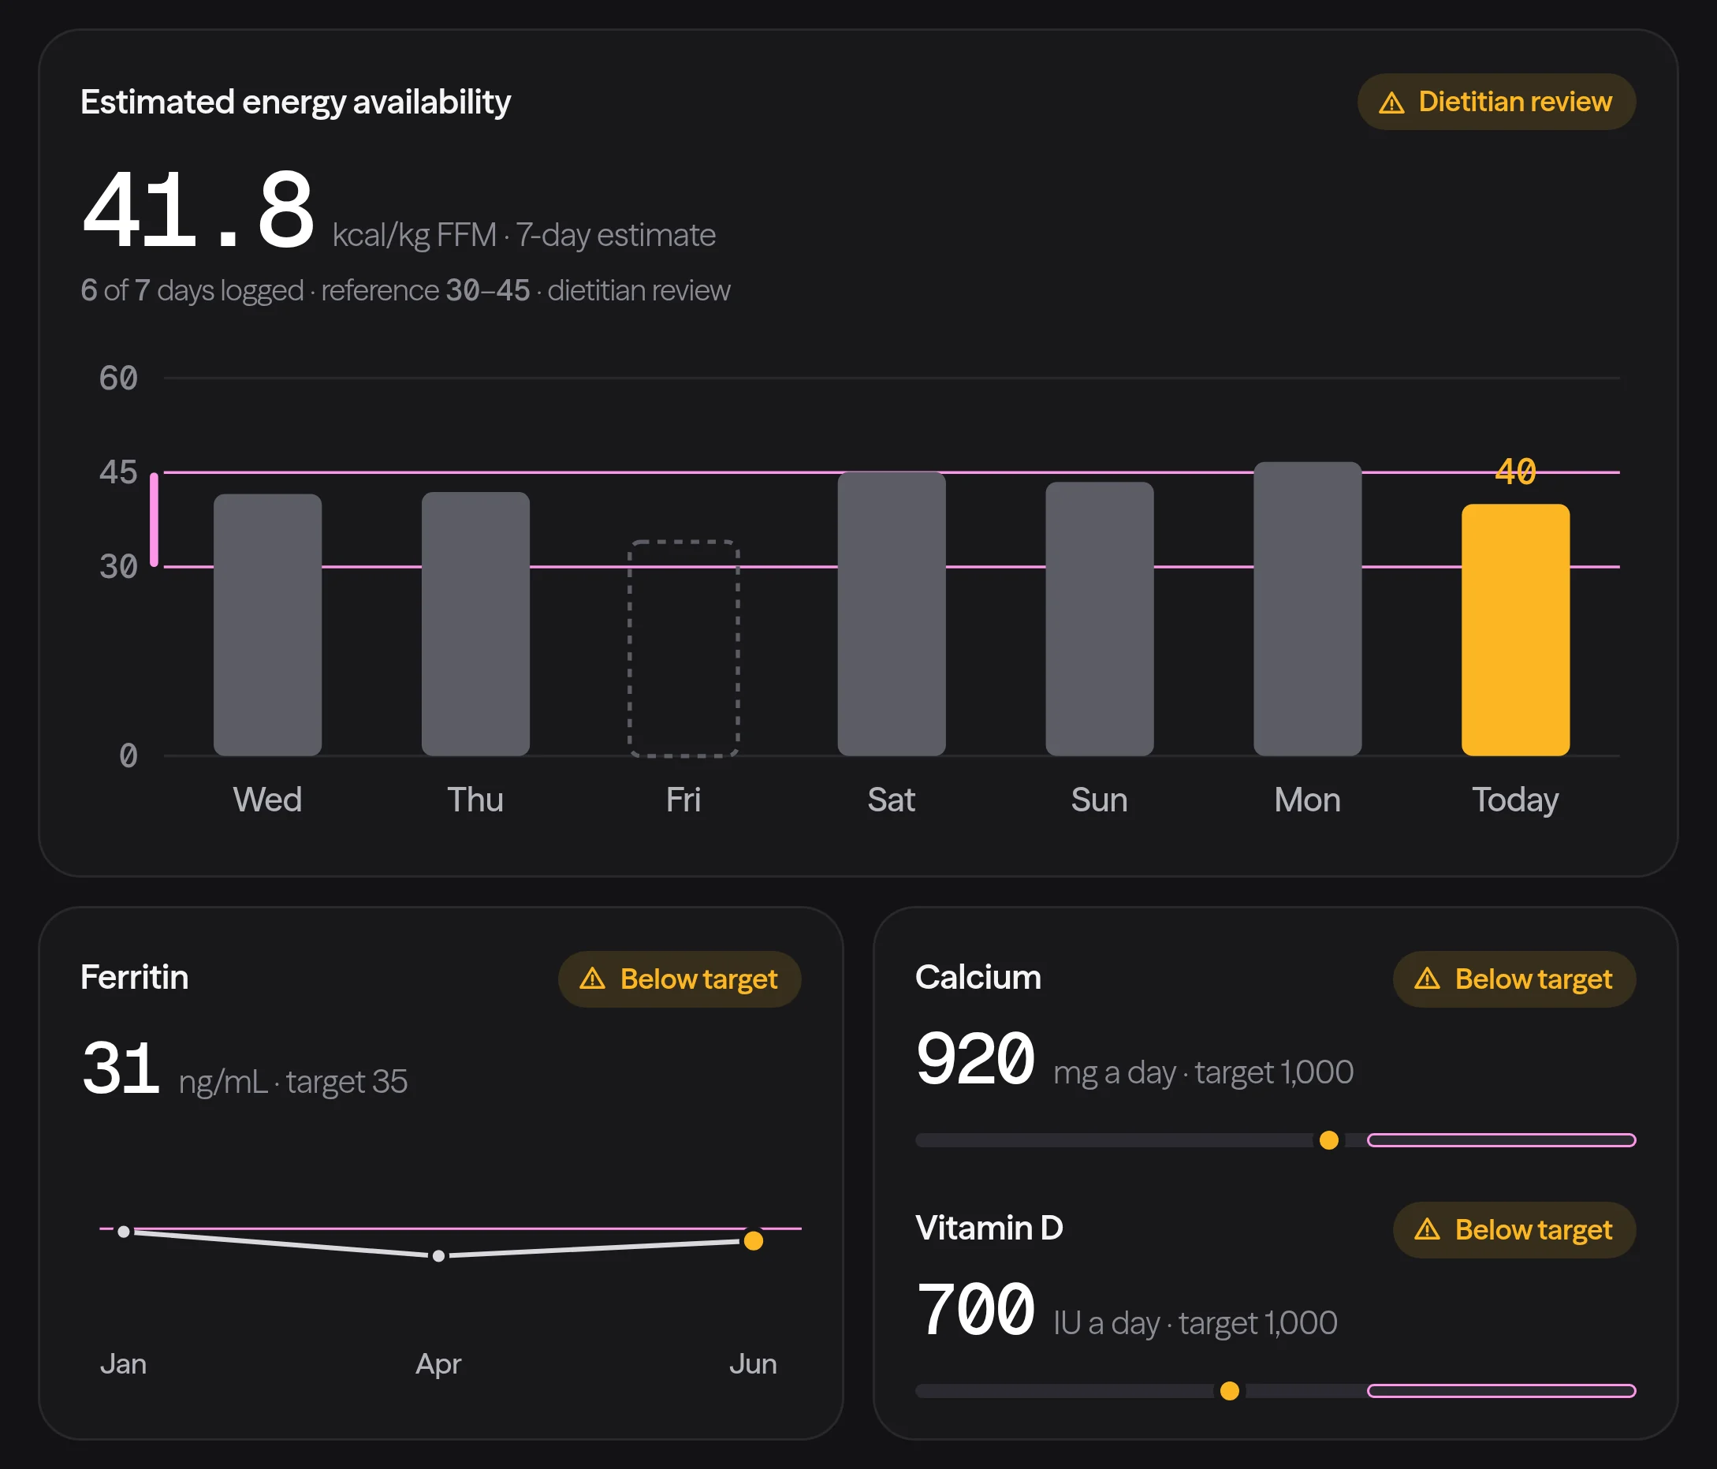Click the Jun label on Ferritin chart

(754, 1363)
